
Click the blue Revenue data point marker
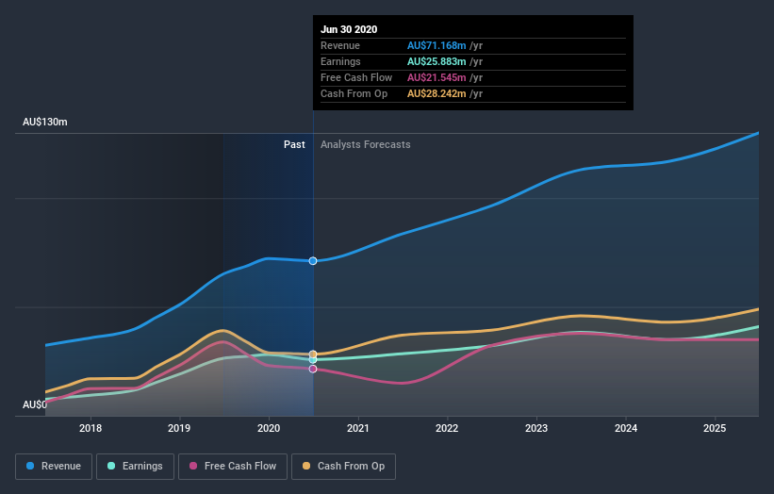313,261
